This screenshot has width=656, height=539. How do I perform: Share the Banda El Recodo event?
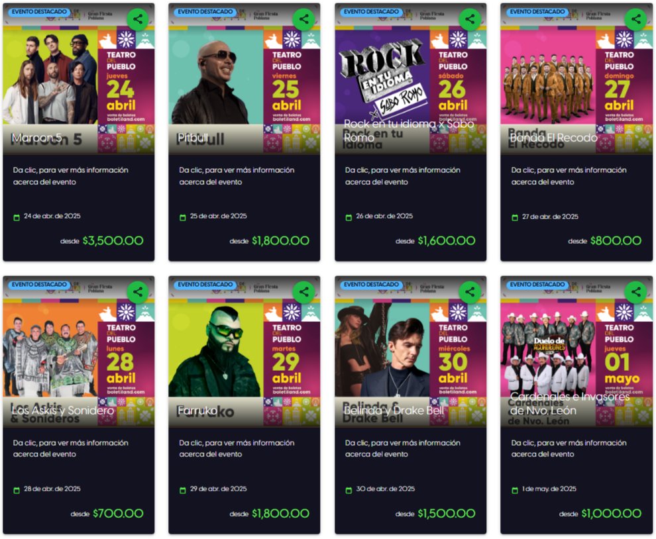coord(635,19)
